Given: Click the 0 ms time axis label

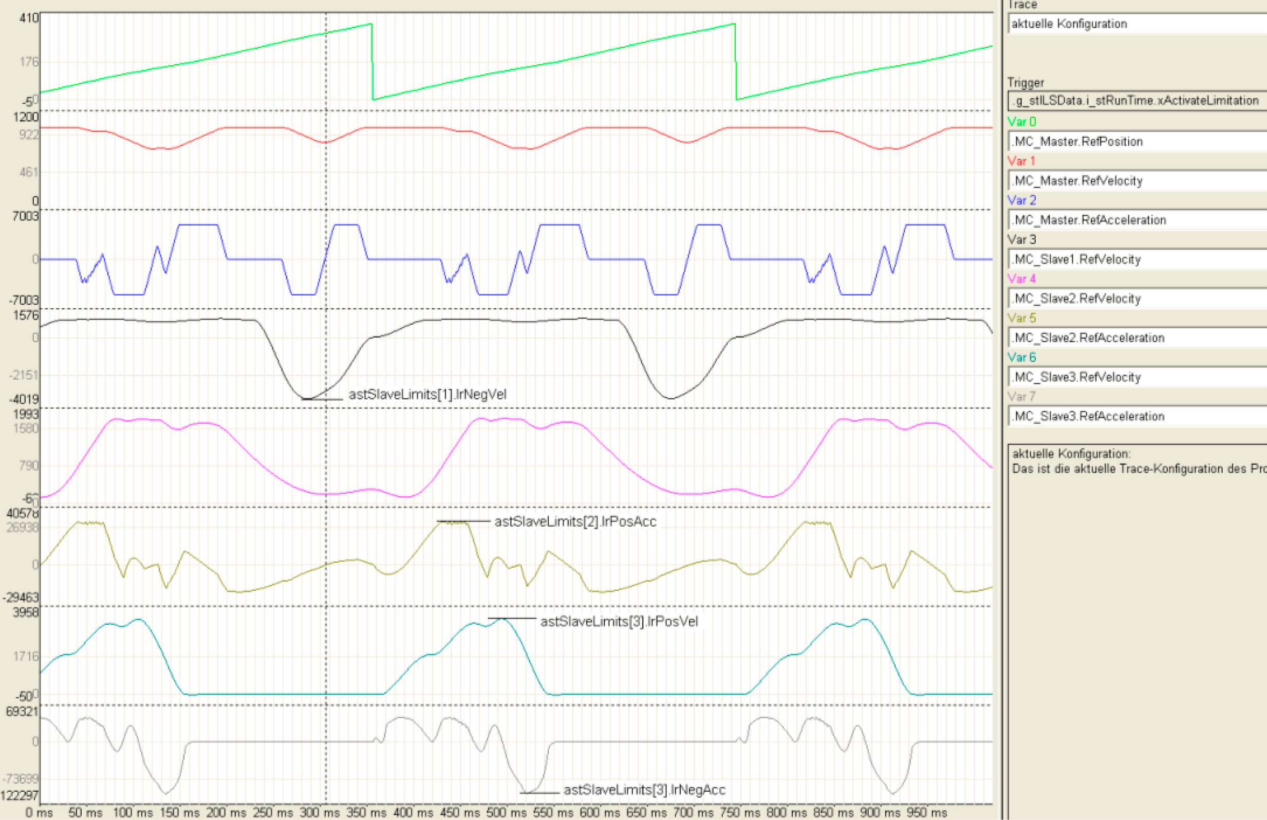Looking at the screenshot, I should pos(40,812).
